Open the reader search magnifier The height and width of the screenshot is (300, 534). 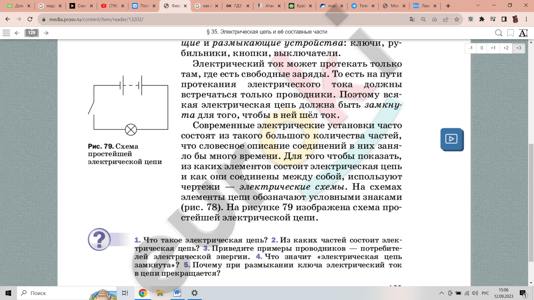tap(498, 33)
